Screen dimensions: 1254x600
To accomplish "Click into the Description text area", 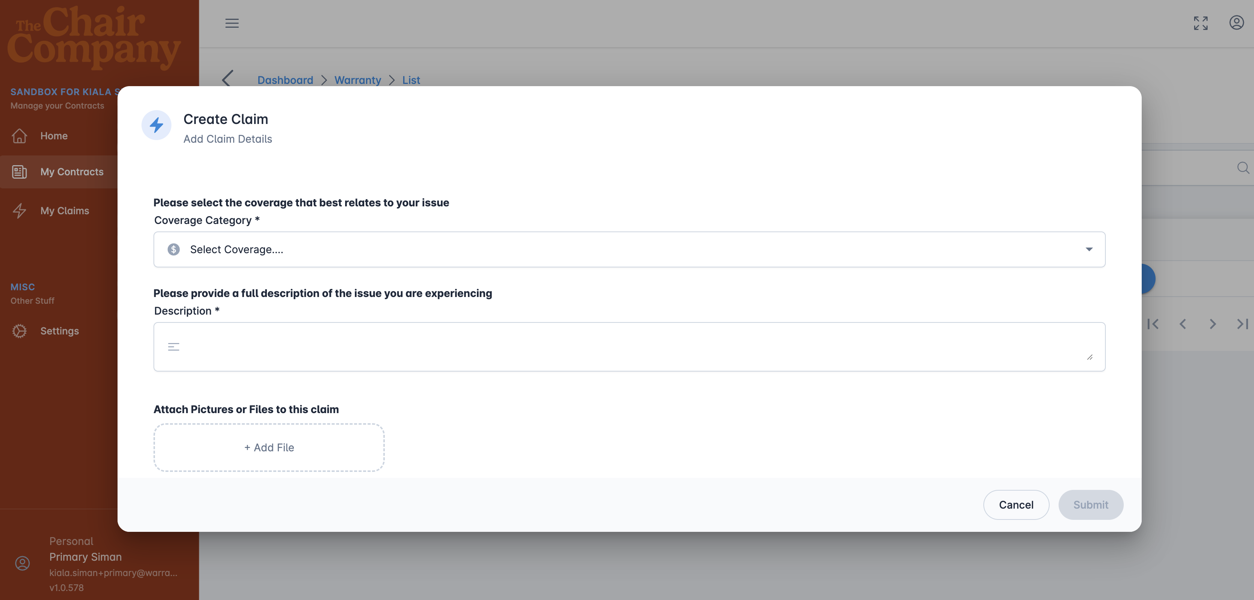I will click(628, 347).
